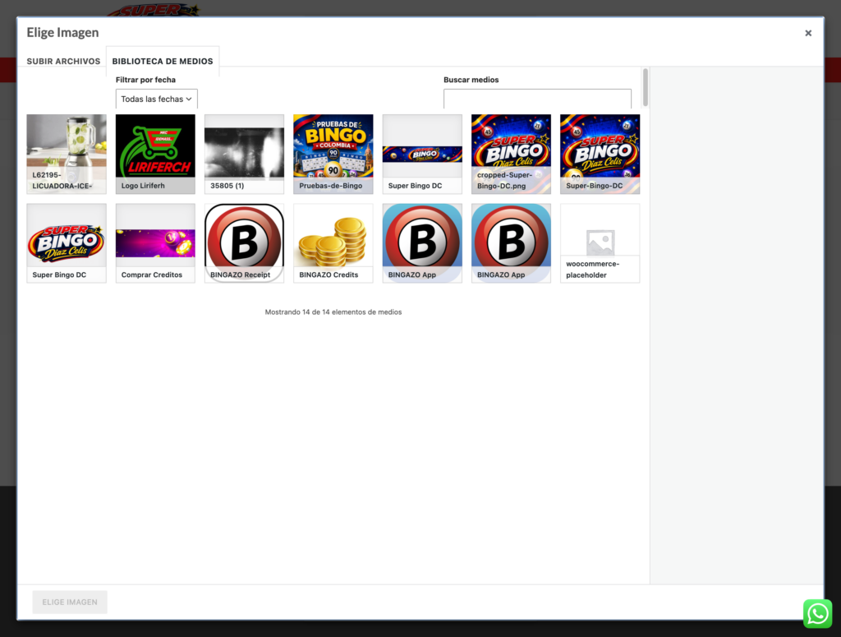Choose the Super-Bingo-DC square thumbnail
The image size is (841, 637).
600,154
